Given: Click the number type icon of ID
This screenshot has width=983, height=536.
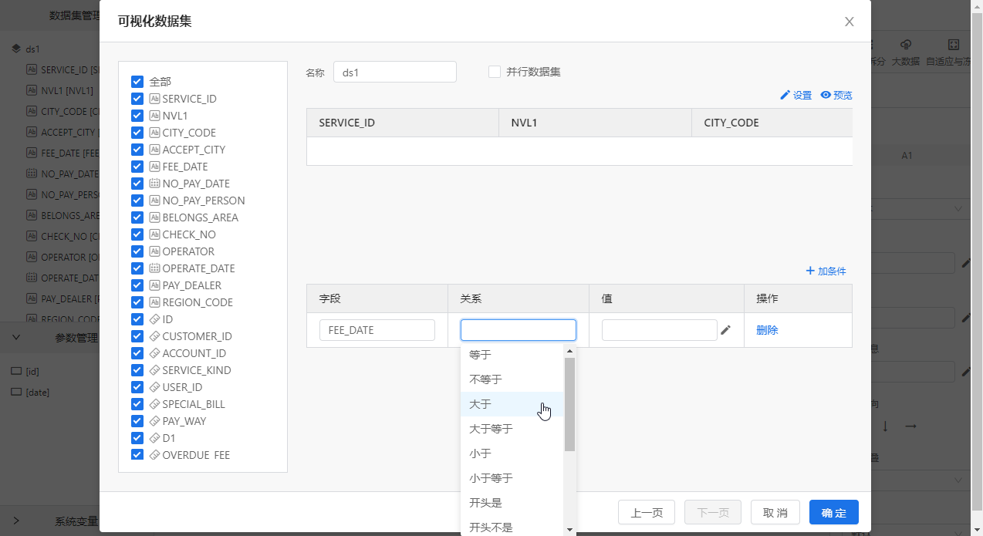Looking at the screenshot, I should [x=154, y=319].
